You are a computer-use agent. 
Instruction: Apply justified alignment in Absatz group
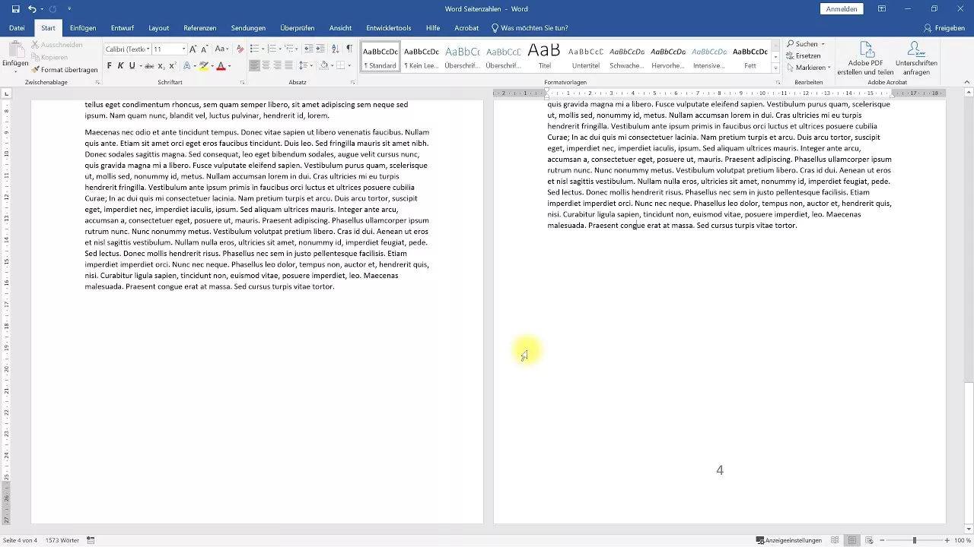(x=288, y=66)
